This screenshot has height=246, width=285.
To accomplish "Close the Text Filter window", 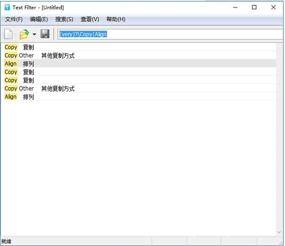I will [273, 7].
